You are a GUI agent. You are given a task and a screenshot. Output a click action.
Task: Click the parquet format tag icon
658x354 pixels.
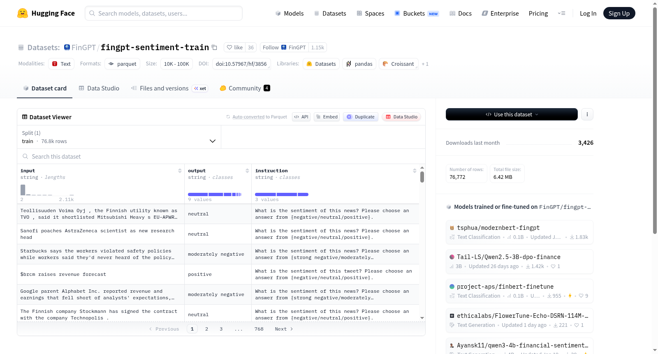tap(111, 64)
